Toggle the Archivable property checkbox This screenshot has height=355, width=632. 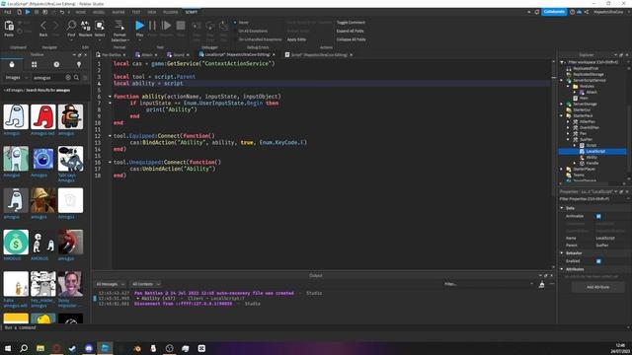[x=598, y=216]
